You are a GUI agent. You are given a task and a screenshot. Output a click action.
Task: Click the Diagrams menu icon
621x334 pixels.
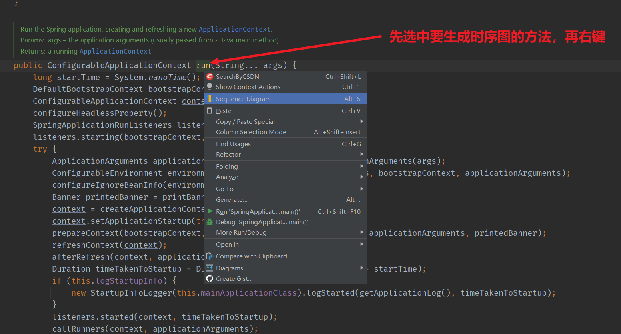pos(210,268)
